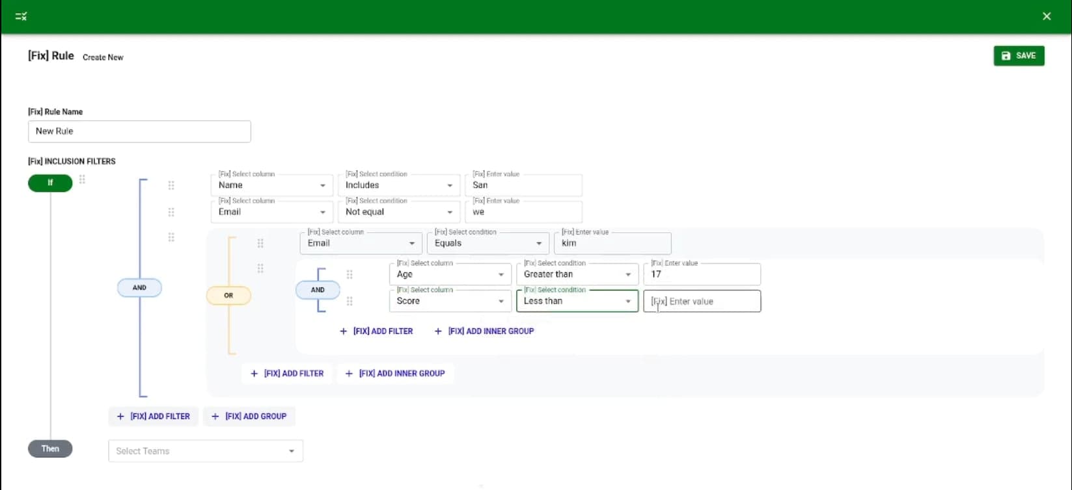Screen dimensions: 1072x490
Task: Click the Rule Name text field
Action: [x=139, y=131]
